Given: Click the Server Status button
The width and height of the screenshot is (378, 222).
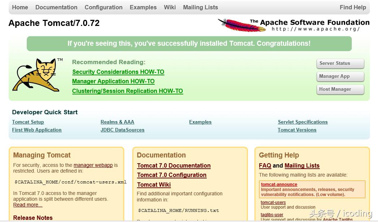Looking at the screenshot, I should coord(340,63).
